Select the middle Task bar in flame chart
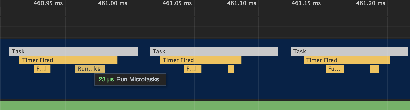The width and height of the screenshot is (410, 110). point(214,51)
